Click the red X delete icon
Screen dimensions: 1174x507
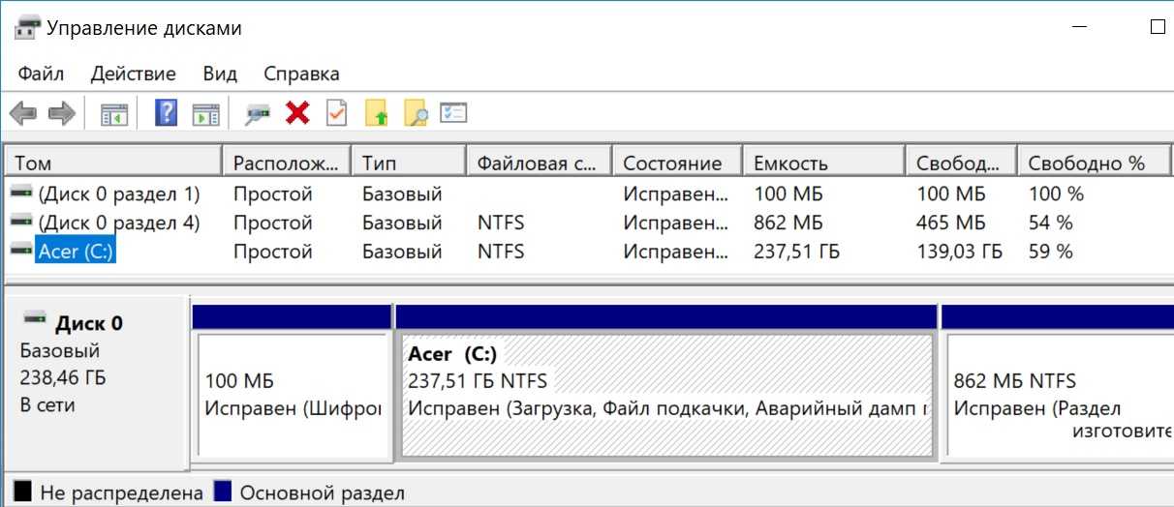297,114
